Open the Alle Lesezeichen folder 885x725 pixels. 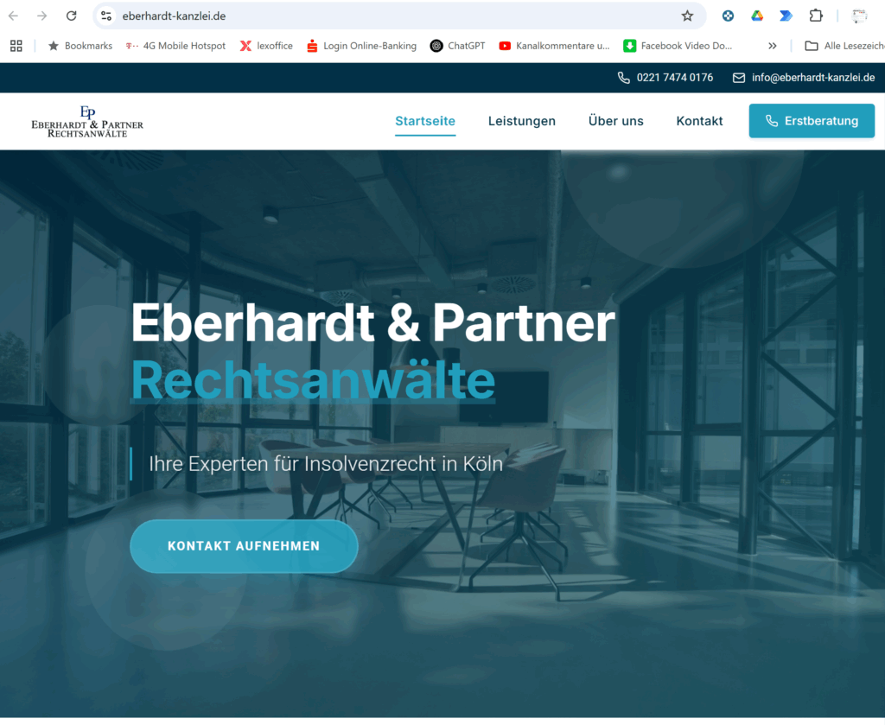point(844,46)
